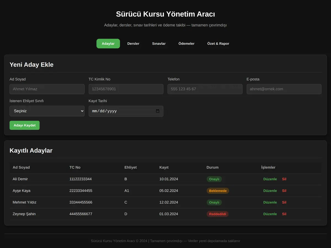Image resolution: width=331 pixels, height=248 pixels.
Task: Click registration date 01.03.2024
Action: coord(169,214)
